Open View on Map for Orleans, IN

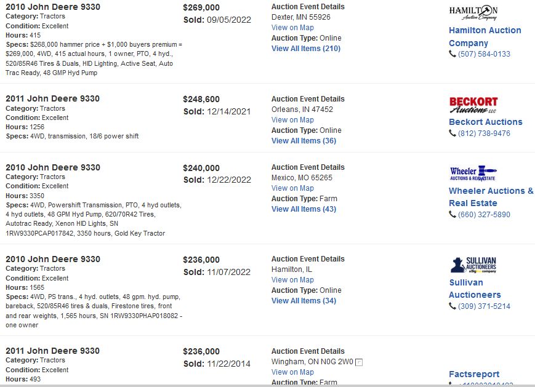pyautogui.click(x=292, y=120)
